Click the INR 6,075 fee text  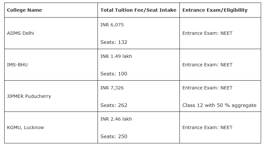coord(112,25)
